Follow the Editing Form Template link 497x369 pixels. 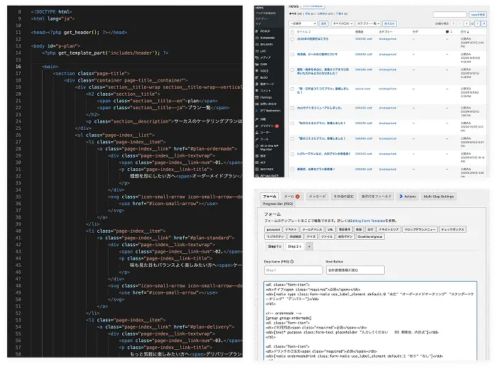click(368, 221)
